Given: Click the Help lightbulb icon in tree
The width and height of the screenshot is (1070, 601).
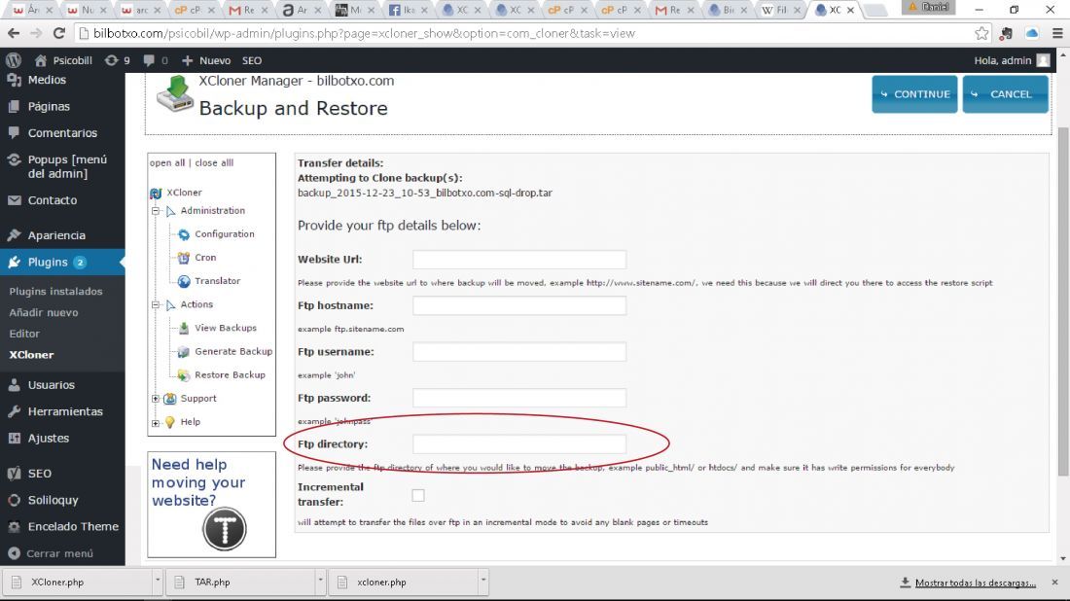Looking at the screenshot, I should [x=170, y=422].
